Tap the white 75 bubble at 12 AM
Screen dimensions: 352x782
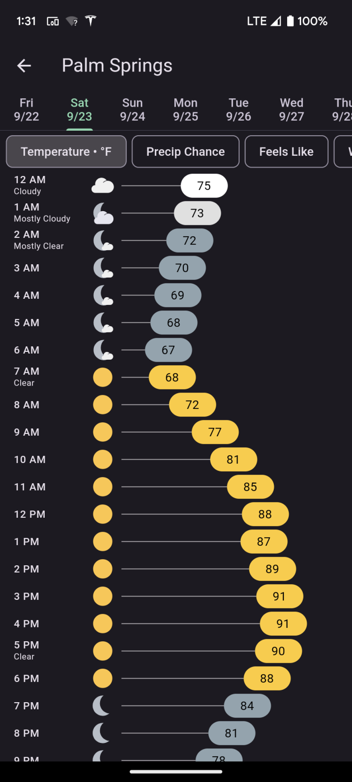tap(204, 186)
